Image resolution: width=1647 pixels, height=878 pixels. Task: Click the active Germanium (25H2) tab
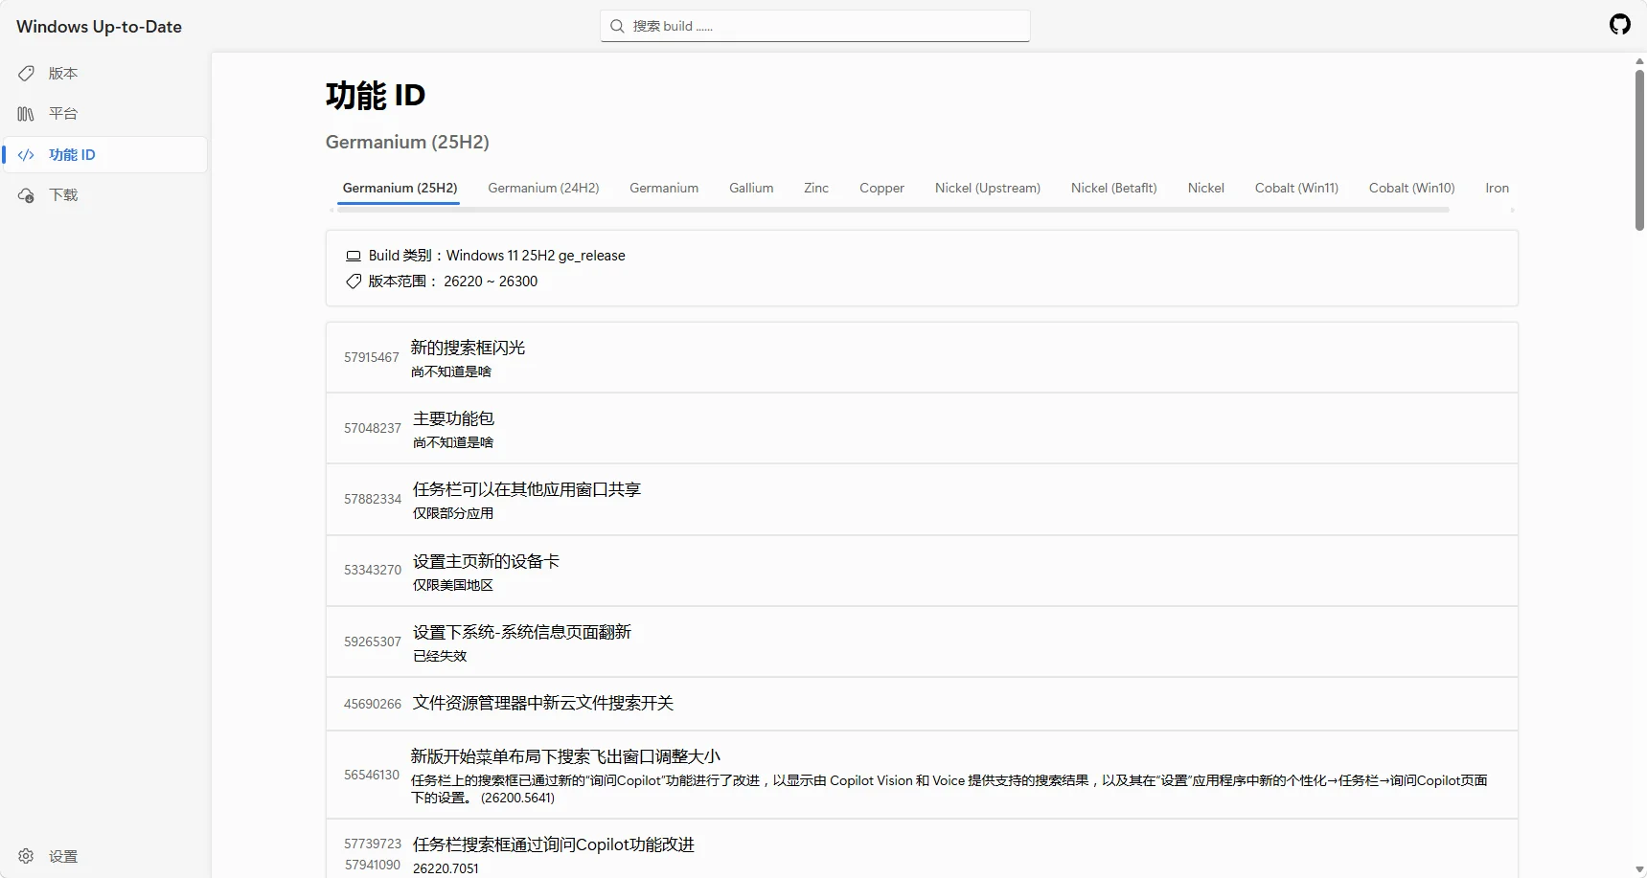[x=400, y=188]
